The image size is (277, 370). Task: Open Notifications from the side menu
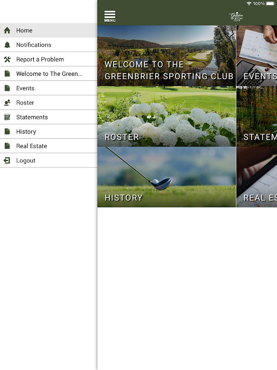48,44
